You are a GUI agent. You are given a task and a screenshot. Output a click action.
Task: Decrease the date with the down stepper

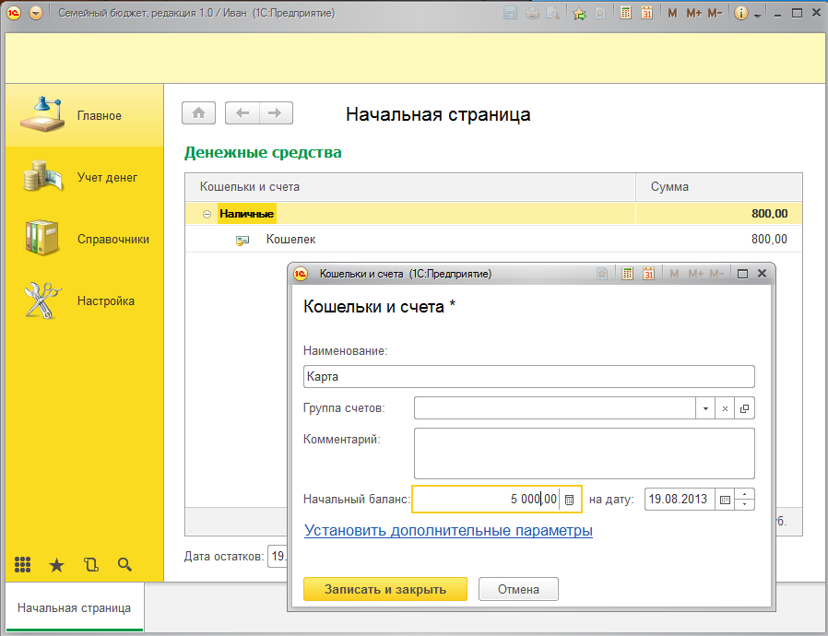pos(745,504)
